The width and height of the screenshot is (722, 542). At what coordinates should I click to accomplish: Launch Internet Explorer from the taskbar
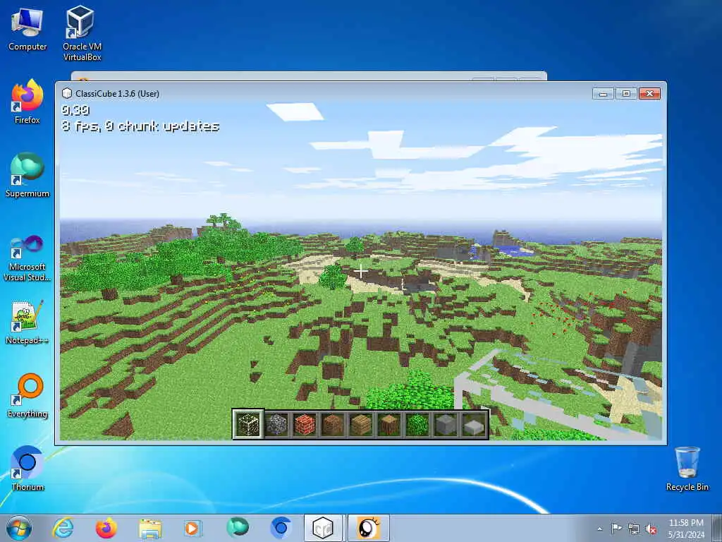click(63, 528)
